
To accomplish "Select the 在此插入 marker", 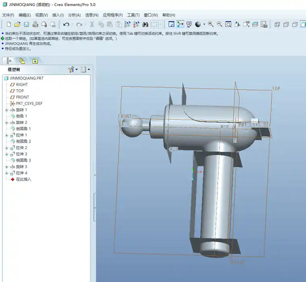I will 21,179.
